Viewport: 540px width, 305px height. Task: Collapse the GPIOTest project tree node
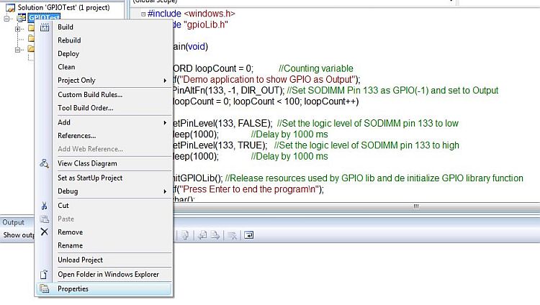click(x=6, y=18)
